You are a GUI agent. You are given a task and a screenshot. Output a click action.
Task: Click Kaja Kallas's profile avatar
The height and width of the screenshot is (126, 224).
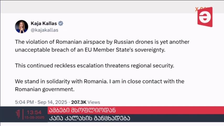[x=22, y=27]
